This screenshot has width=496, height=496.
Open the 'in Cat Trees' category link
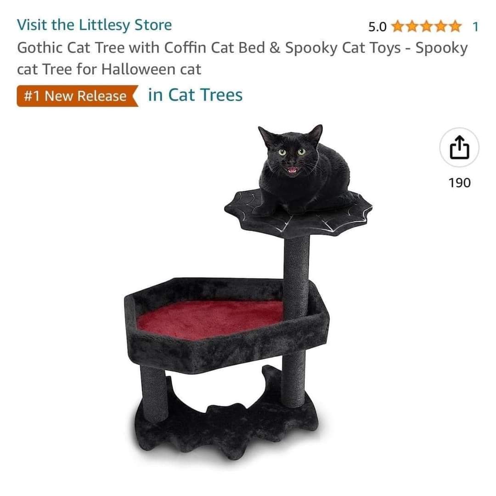pos(195,95)
